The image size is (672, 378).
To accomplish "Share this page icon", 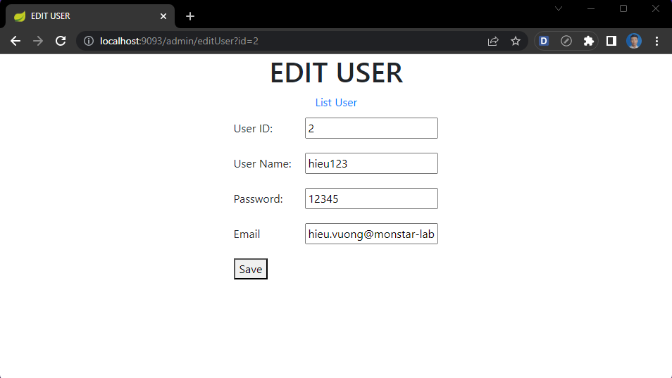I will [x=493, y=41].
